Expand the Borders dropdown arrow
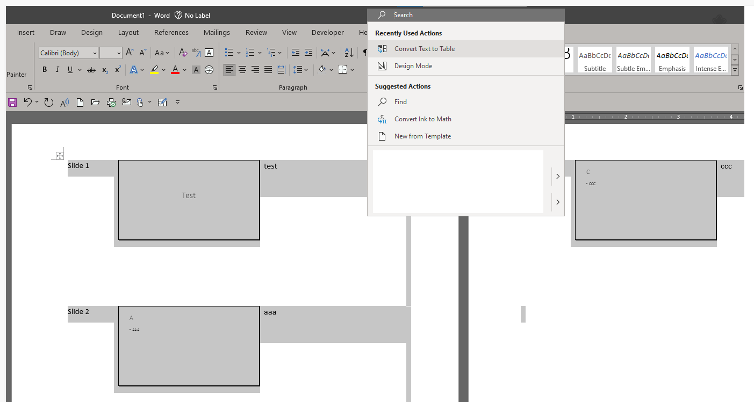Image resolution: width=754 pixels, height=402 pixels. (352, 70)
